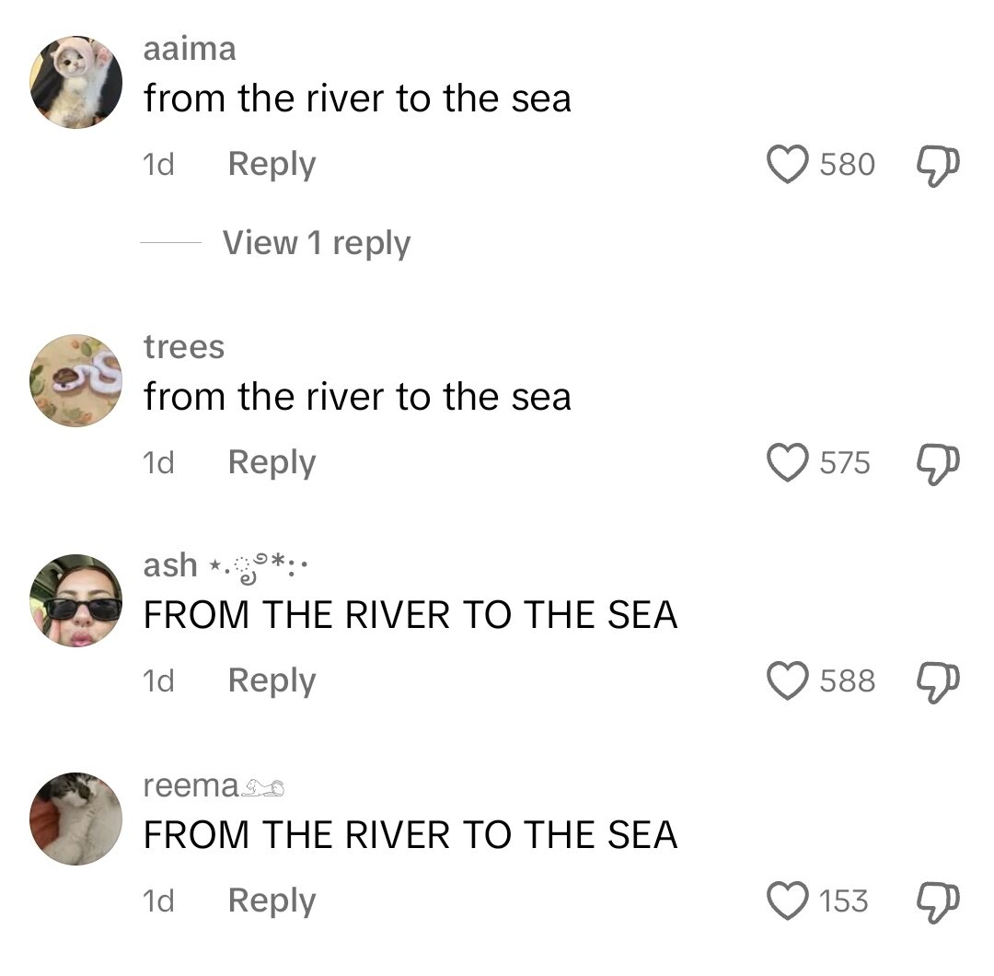Select aaima's comment text
Screen dimensions: 994x976
tap(357, 98)
